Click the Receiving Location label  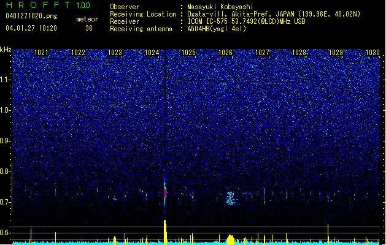pyautogui.click(x=143, y=14)
